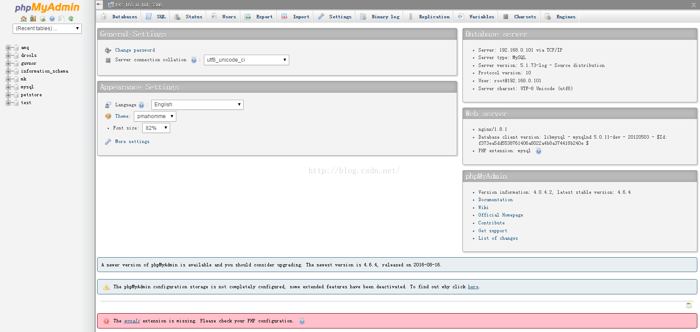Screen dimensions: 700x332
Task: Open the Language dropdown showing English
Action: pos(197,105)
